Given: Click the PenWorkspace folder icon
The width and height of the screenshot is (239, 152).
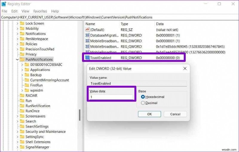Looking at the screenshot, I should 22,39.
